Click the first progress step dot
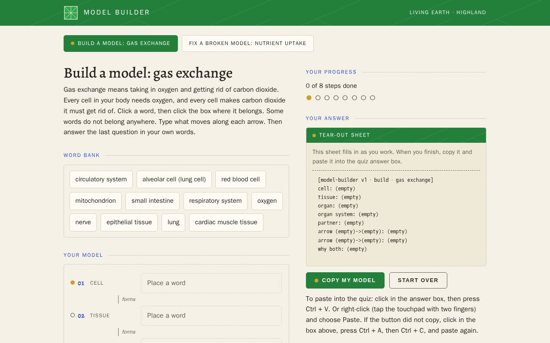This screenshot has width=550, height=343. coord(309,98)
